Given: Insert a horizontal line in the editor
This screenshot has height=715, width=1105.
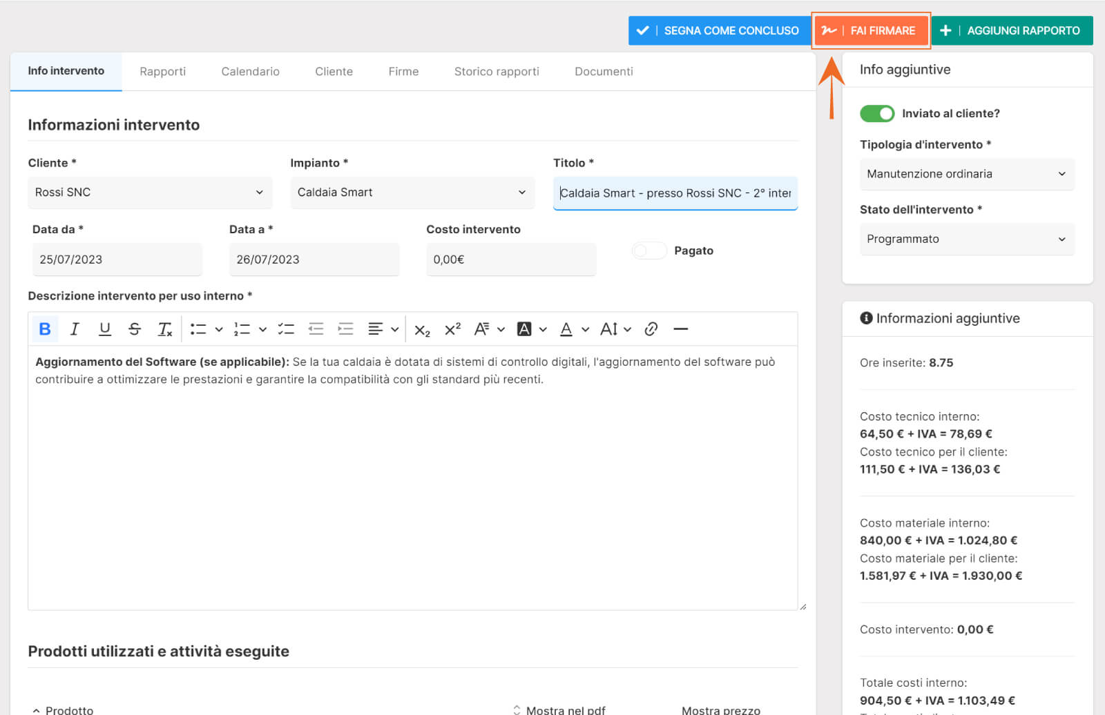Looking at the screenshot, I should click(680, 329).
